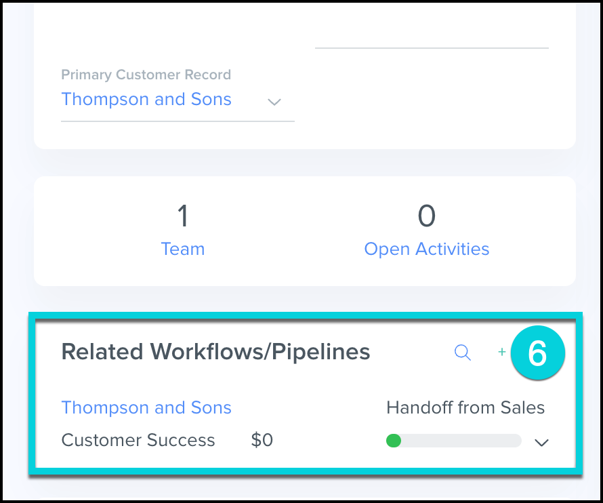Click the Primary Customer Record field label
603x503 pixels.
[146, 75]
